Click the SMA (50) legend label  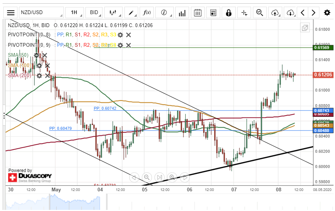[18, 55]
